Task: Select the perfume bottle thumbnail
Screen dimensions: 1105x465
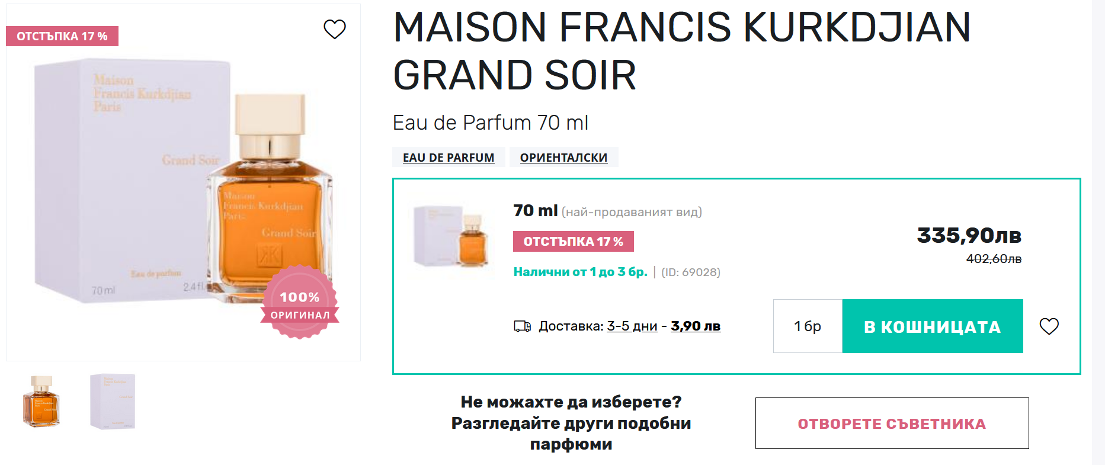Action: (x=41, y=401)
